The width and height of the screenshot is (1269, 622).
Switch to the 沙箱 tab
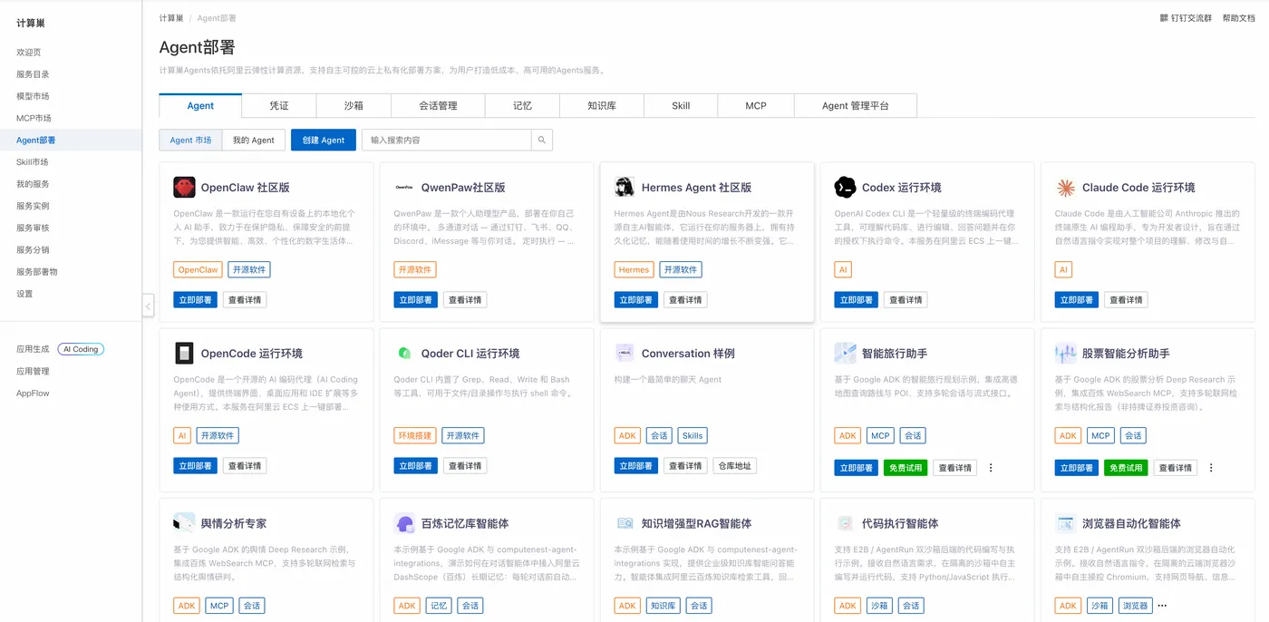[x=354, y=106]
